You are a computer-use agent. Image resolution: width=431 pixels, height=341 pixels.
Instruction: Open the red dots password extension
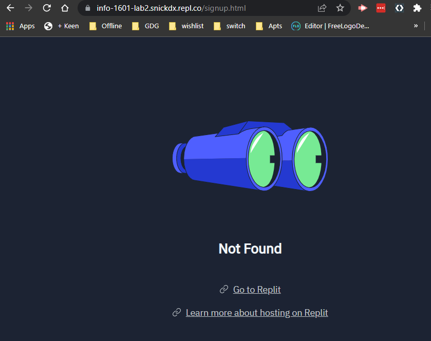point(381,8)
